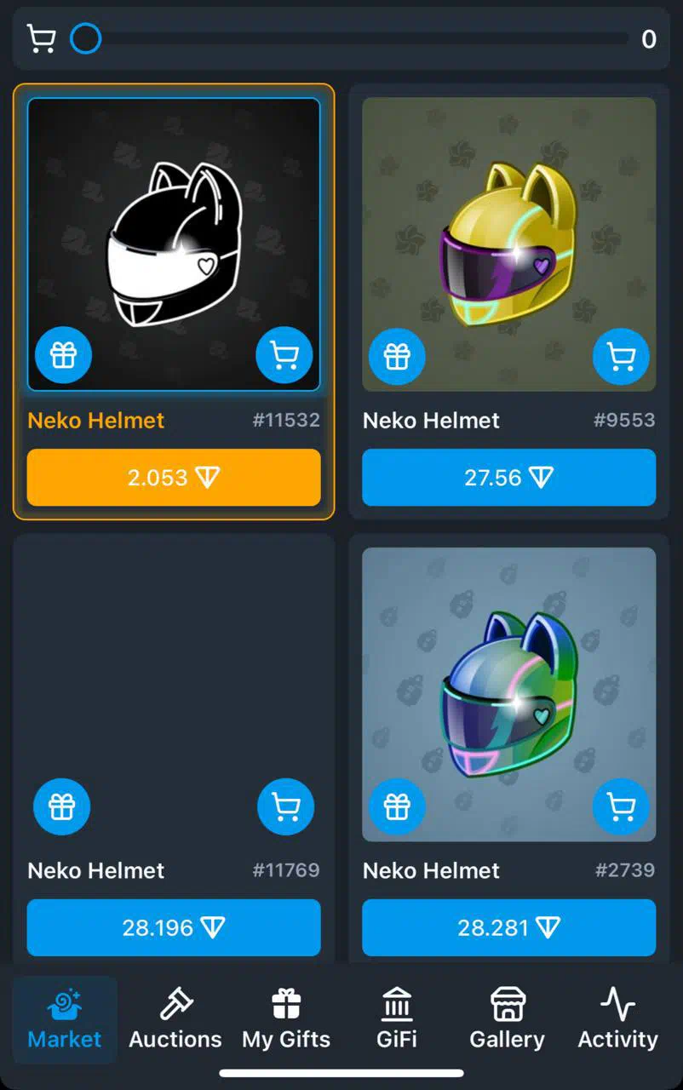
Task: Open the GiFi tab
Action: click(x=397, y=1019)
